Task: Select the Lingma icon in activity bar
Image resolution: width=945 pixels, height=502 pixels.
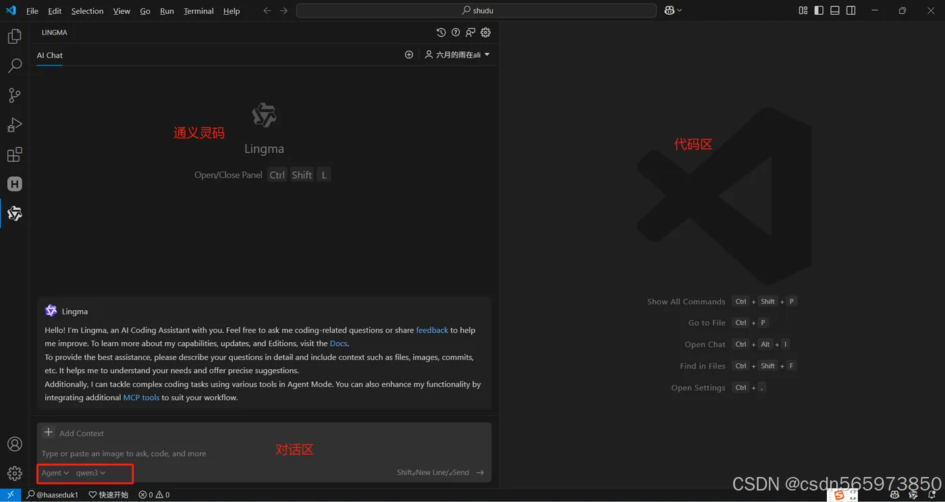Action: click(x=14, y=213)
